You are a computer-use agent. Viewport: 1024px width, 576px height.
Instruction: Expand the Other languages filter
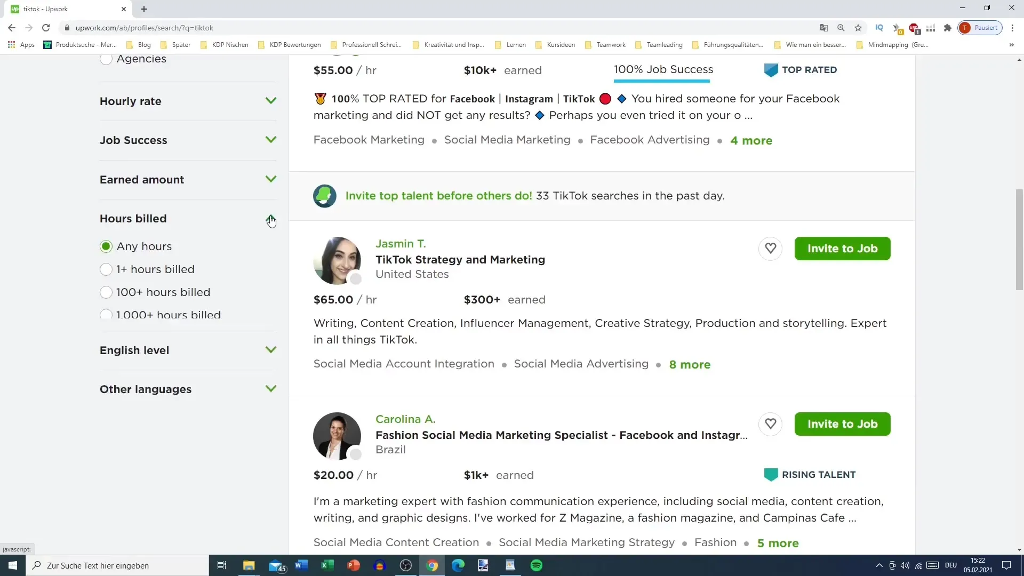coord(271,389)
